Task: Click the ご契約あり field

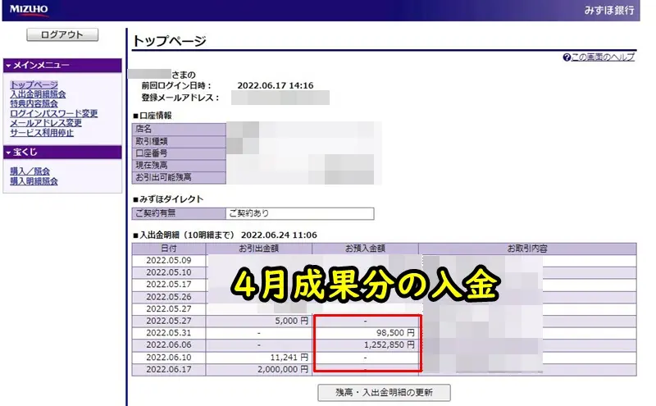Action: 299,214
